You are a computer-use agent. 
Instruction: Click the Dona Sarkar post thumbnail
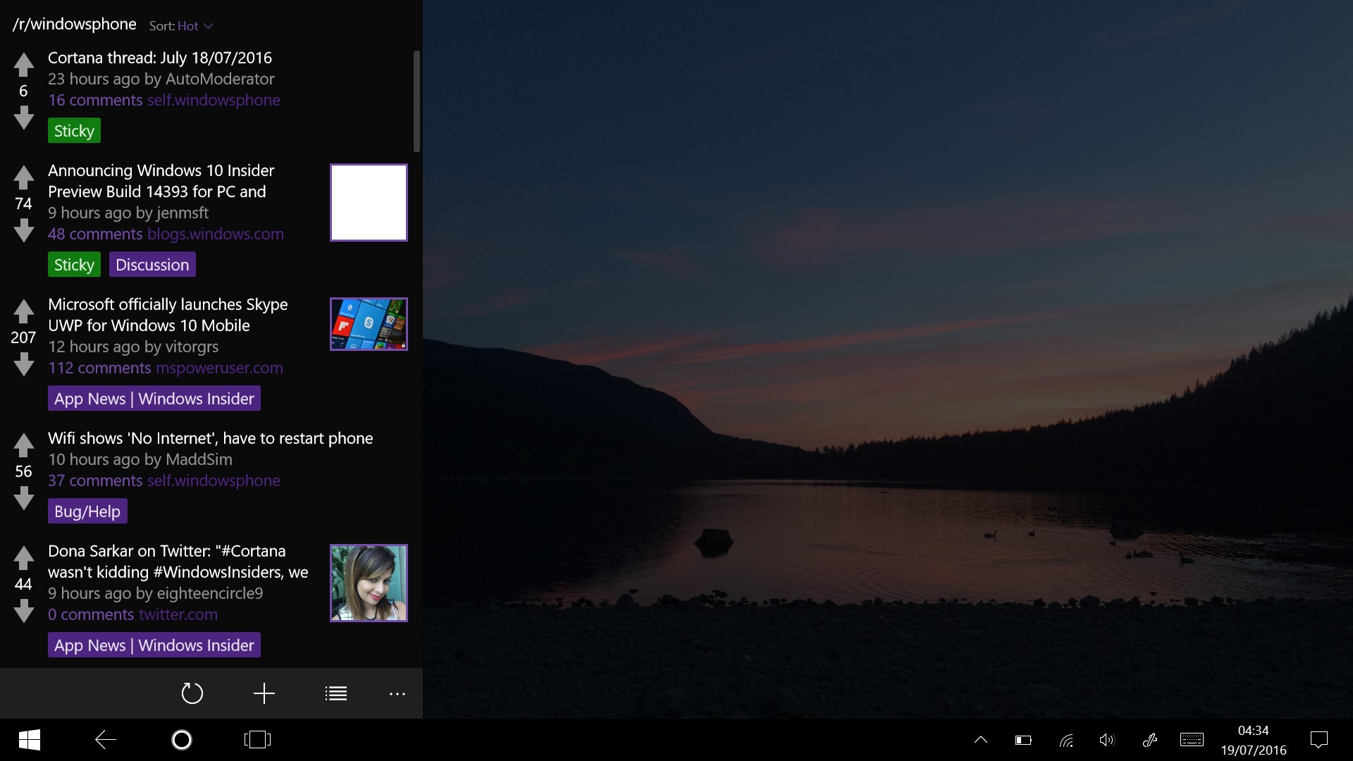pos(369,583)
